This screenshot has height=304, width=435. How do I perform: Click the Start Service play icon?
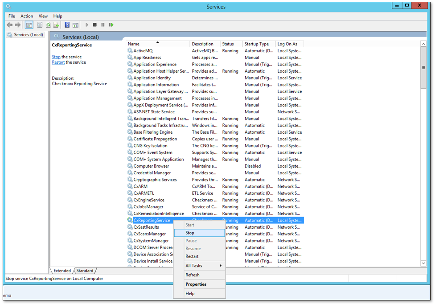87,25
